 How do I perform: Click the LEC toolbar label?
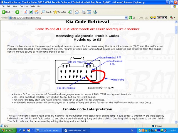click(147, 18)
